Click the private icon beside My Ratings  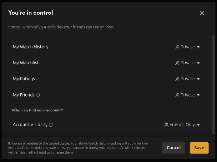pyautogui.click(x=177, y=79)
